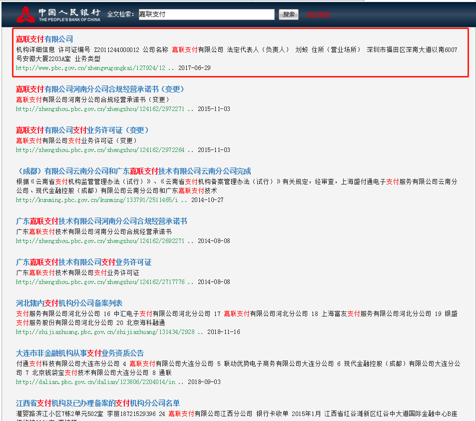Open 大连市非金融机构从事支付业务资质公告 result
The width and height of the screenshot is (476, 421).
point(80,353)
